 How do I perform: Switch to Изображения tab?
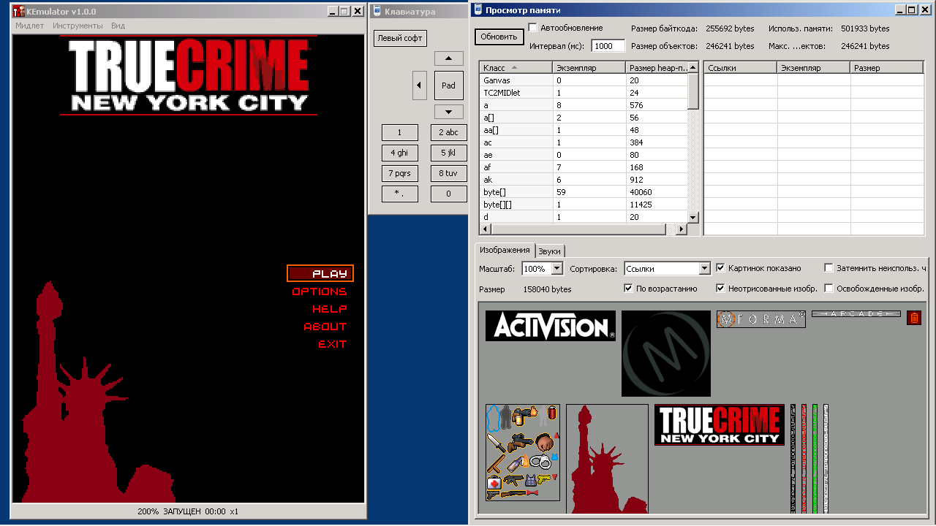click(505, 251)
